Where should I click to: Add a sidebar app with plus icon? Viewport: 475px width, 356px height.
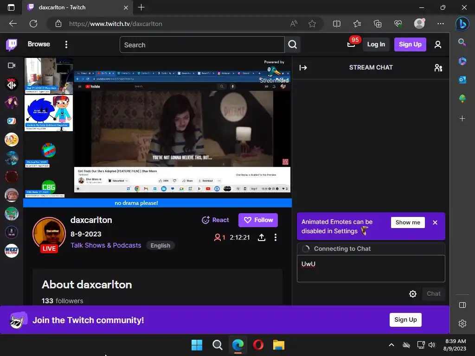[x=462, y=118]
